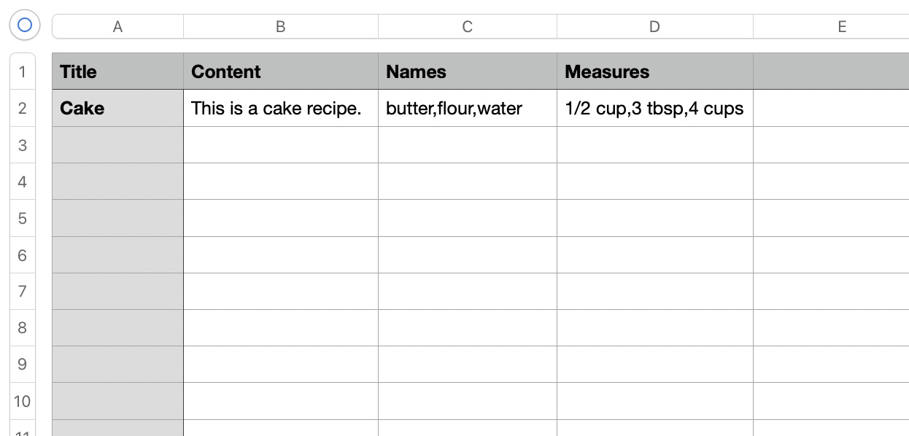Select column B header
The image size is (909, 436).
[x=280, y=27]
